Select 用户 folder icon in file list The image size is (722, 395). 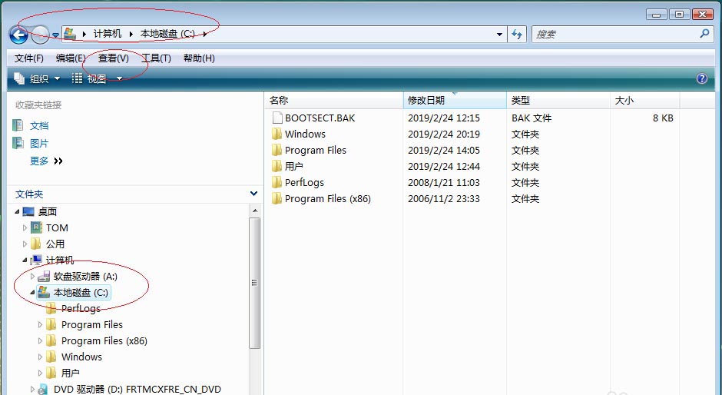pyautogui.click(x=277, y=166)
